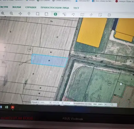Select the zoom out magnifier tool

click(12, 14)
